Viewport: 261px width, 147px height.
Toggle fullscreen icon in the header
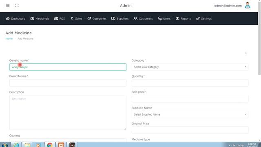click(17, 5)
